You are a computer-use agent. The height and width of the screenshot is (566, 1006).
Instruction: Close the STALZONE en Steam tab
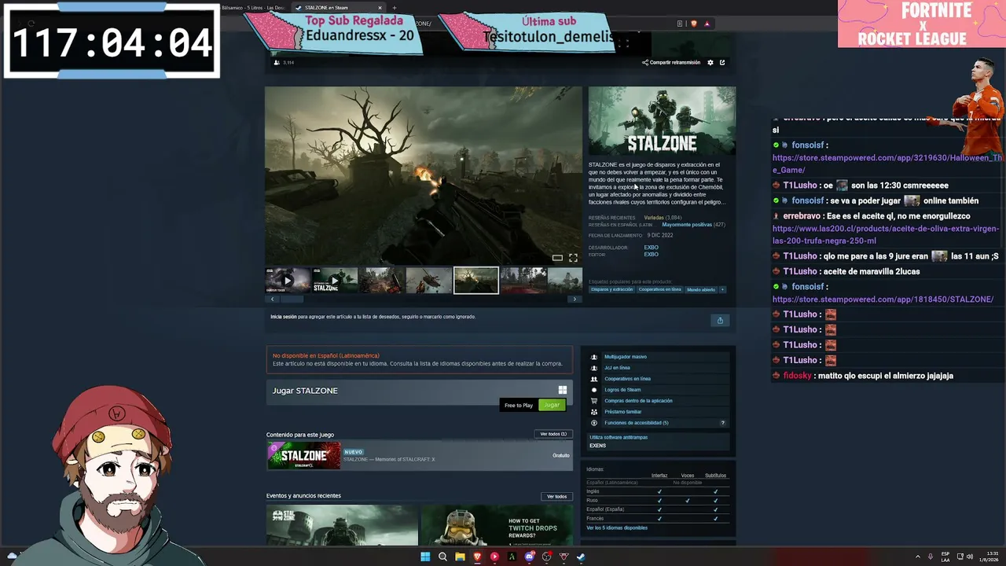coord(380,8)
